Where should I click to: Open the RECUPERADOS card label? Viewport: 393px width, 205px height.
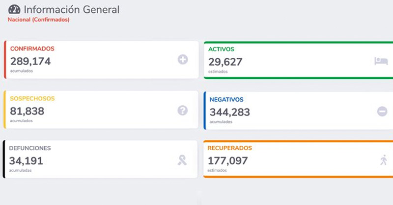(x=229, y=148)
